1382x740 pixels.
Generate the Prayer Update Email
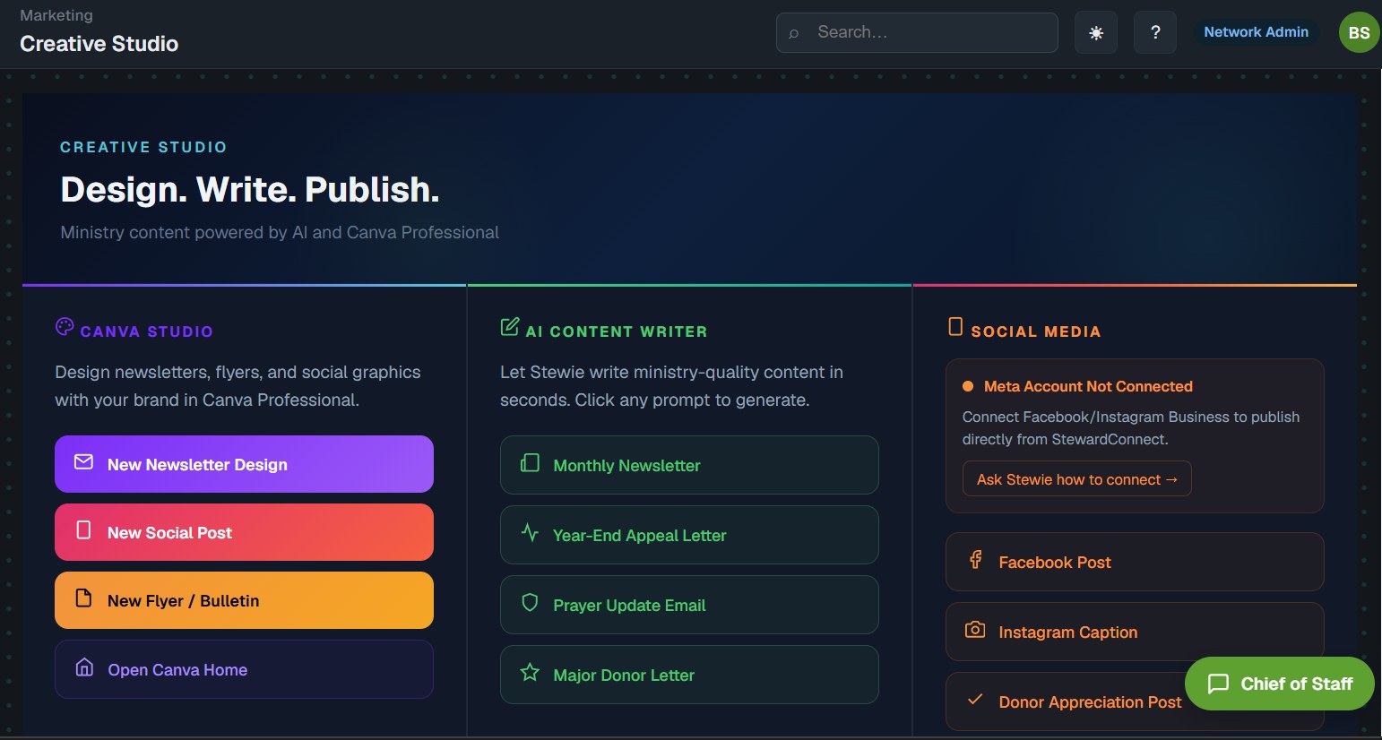(689, 605)
